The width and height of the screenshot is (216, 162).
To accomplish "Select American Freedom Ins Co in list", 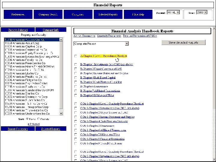I will 32,63.
